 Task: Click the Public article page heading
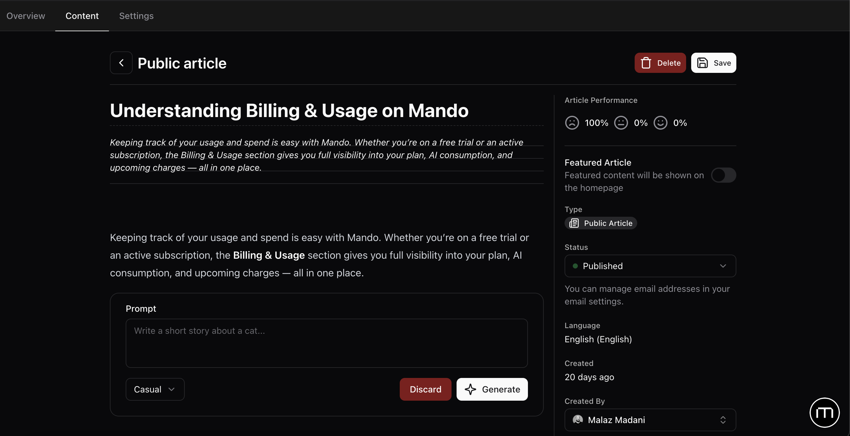tap(182, 63)
